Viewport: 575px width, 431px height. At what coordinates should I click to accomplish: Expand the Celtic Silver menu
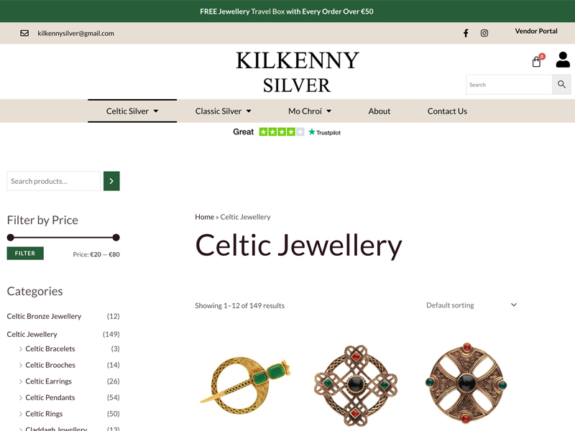point(132,111)
